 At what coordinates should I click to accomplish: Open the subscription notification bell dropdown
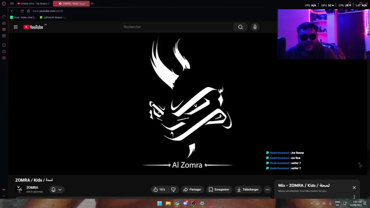point(56,190)
